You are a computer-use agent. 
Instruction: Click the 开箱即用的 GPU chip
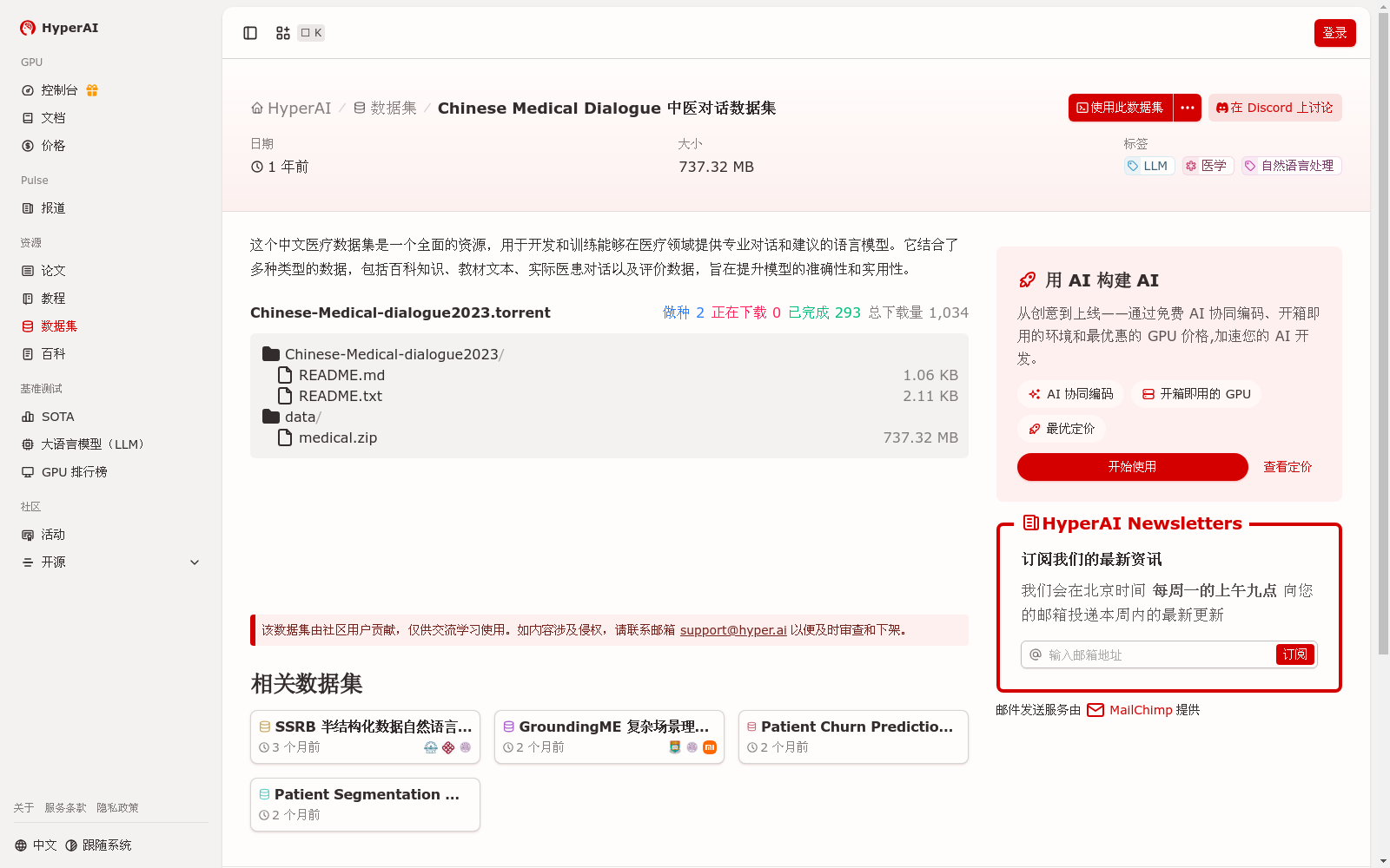point(1196,394)
